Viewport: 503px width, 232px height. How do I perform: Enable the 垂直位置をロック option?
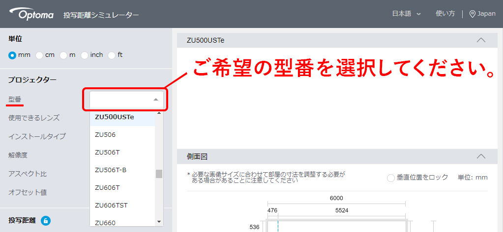[391, 178]
